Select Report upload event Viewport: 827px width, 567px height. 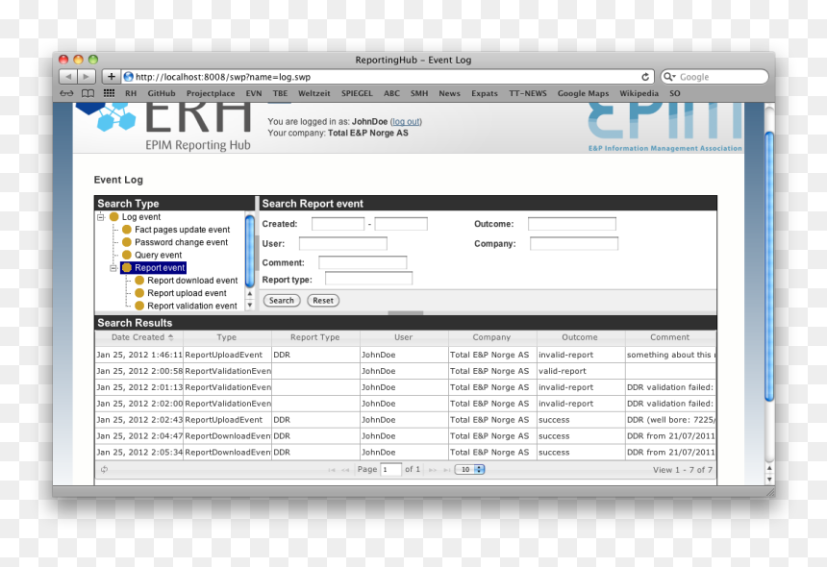click(x=187, y=293)
